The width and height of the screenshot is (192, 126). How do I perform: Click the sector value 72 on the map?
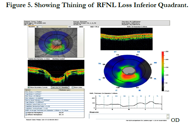tap(137, 55)
